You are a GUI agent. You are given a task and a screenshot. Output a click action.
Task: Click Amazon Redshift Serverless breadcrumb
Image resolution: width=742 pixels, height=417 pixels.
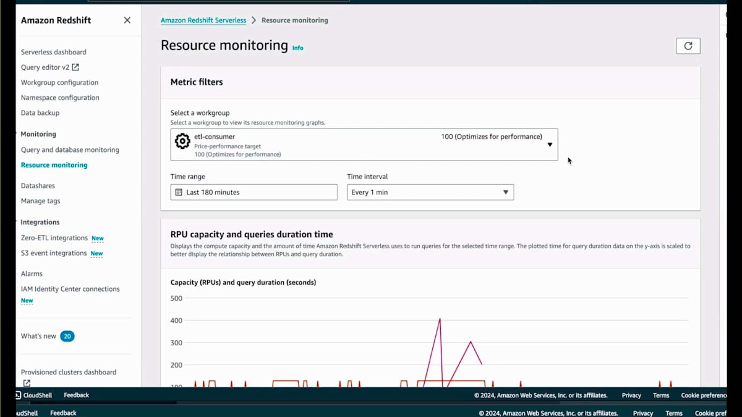pyautogui.click(x=203, y=20)
